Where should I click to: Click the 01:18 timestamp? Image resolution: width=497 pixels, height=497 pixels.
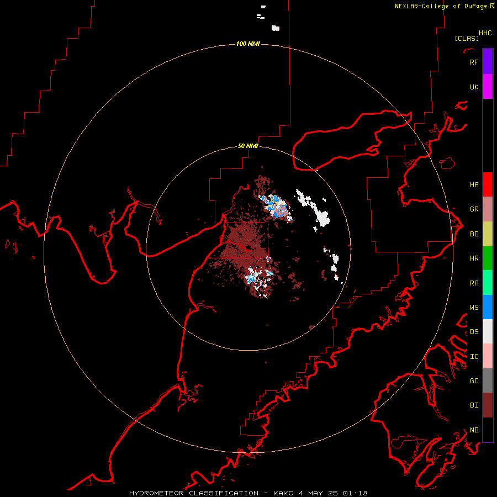(x=355, y=493)
